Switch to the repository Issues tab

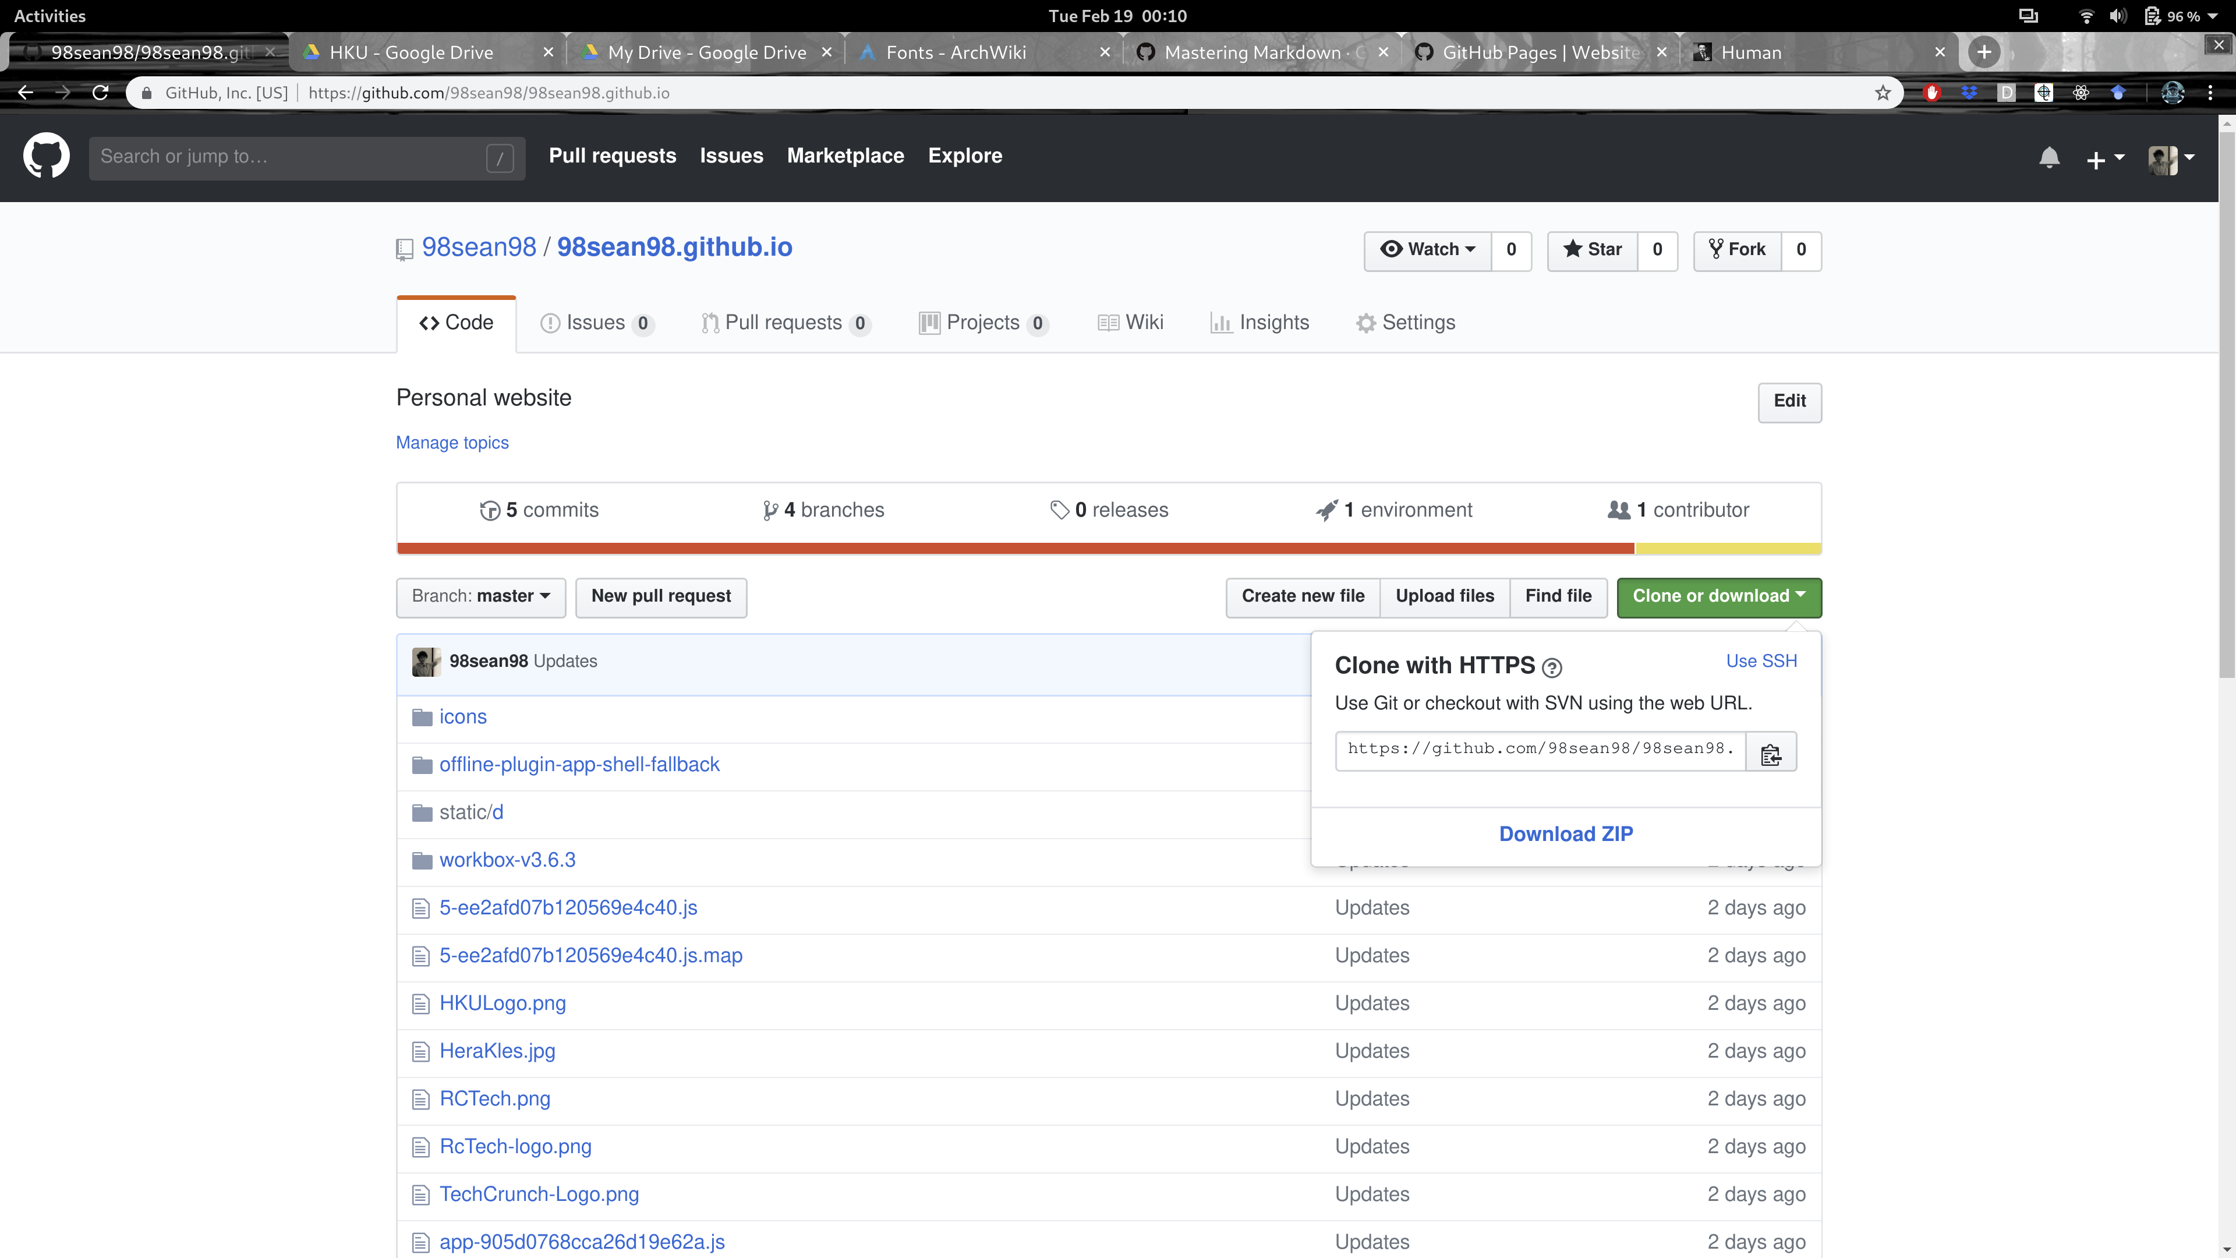(597, 324)
